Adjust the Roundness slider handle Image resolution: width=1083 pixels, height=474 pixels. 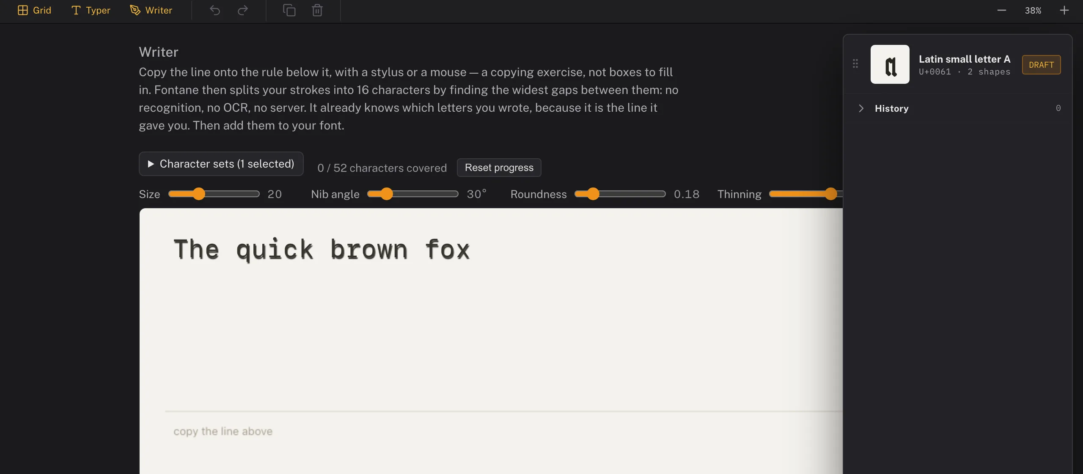point(593,194)
